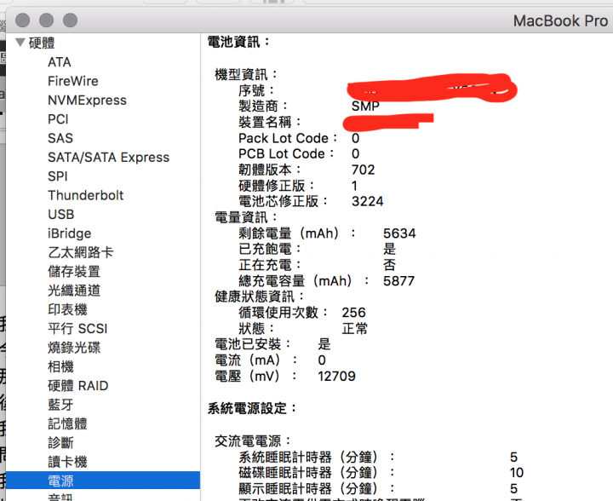
Task: Click the manufacturer value SMP
Action: tap(365, 106)
